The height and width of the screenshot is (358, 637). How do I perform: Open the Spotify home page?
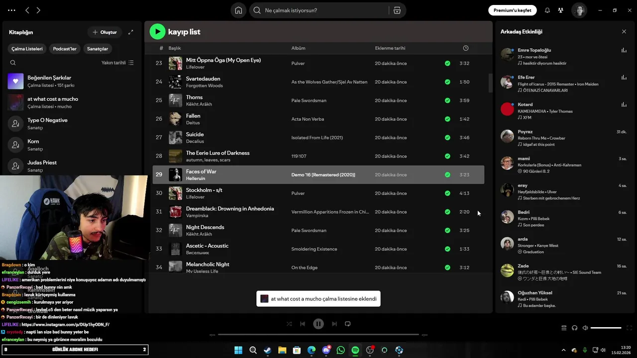pos(238,10)
